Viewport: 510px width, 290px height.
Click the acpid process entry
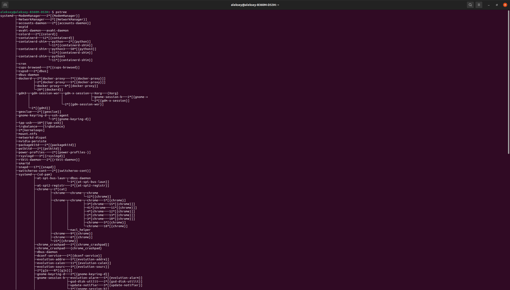point(23,27)
